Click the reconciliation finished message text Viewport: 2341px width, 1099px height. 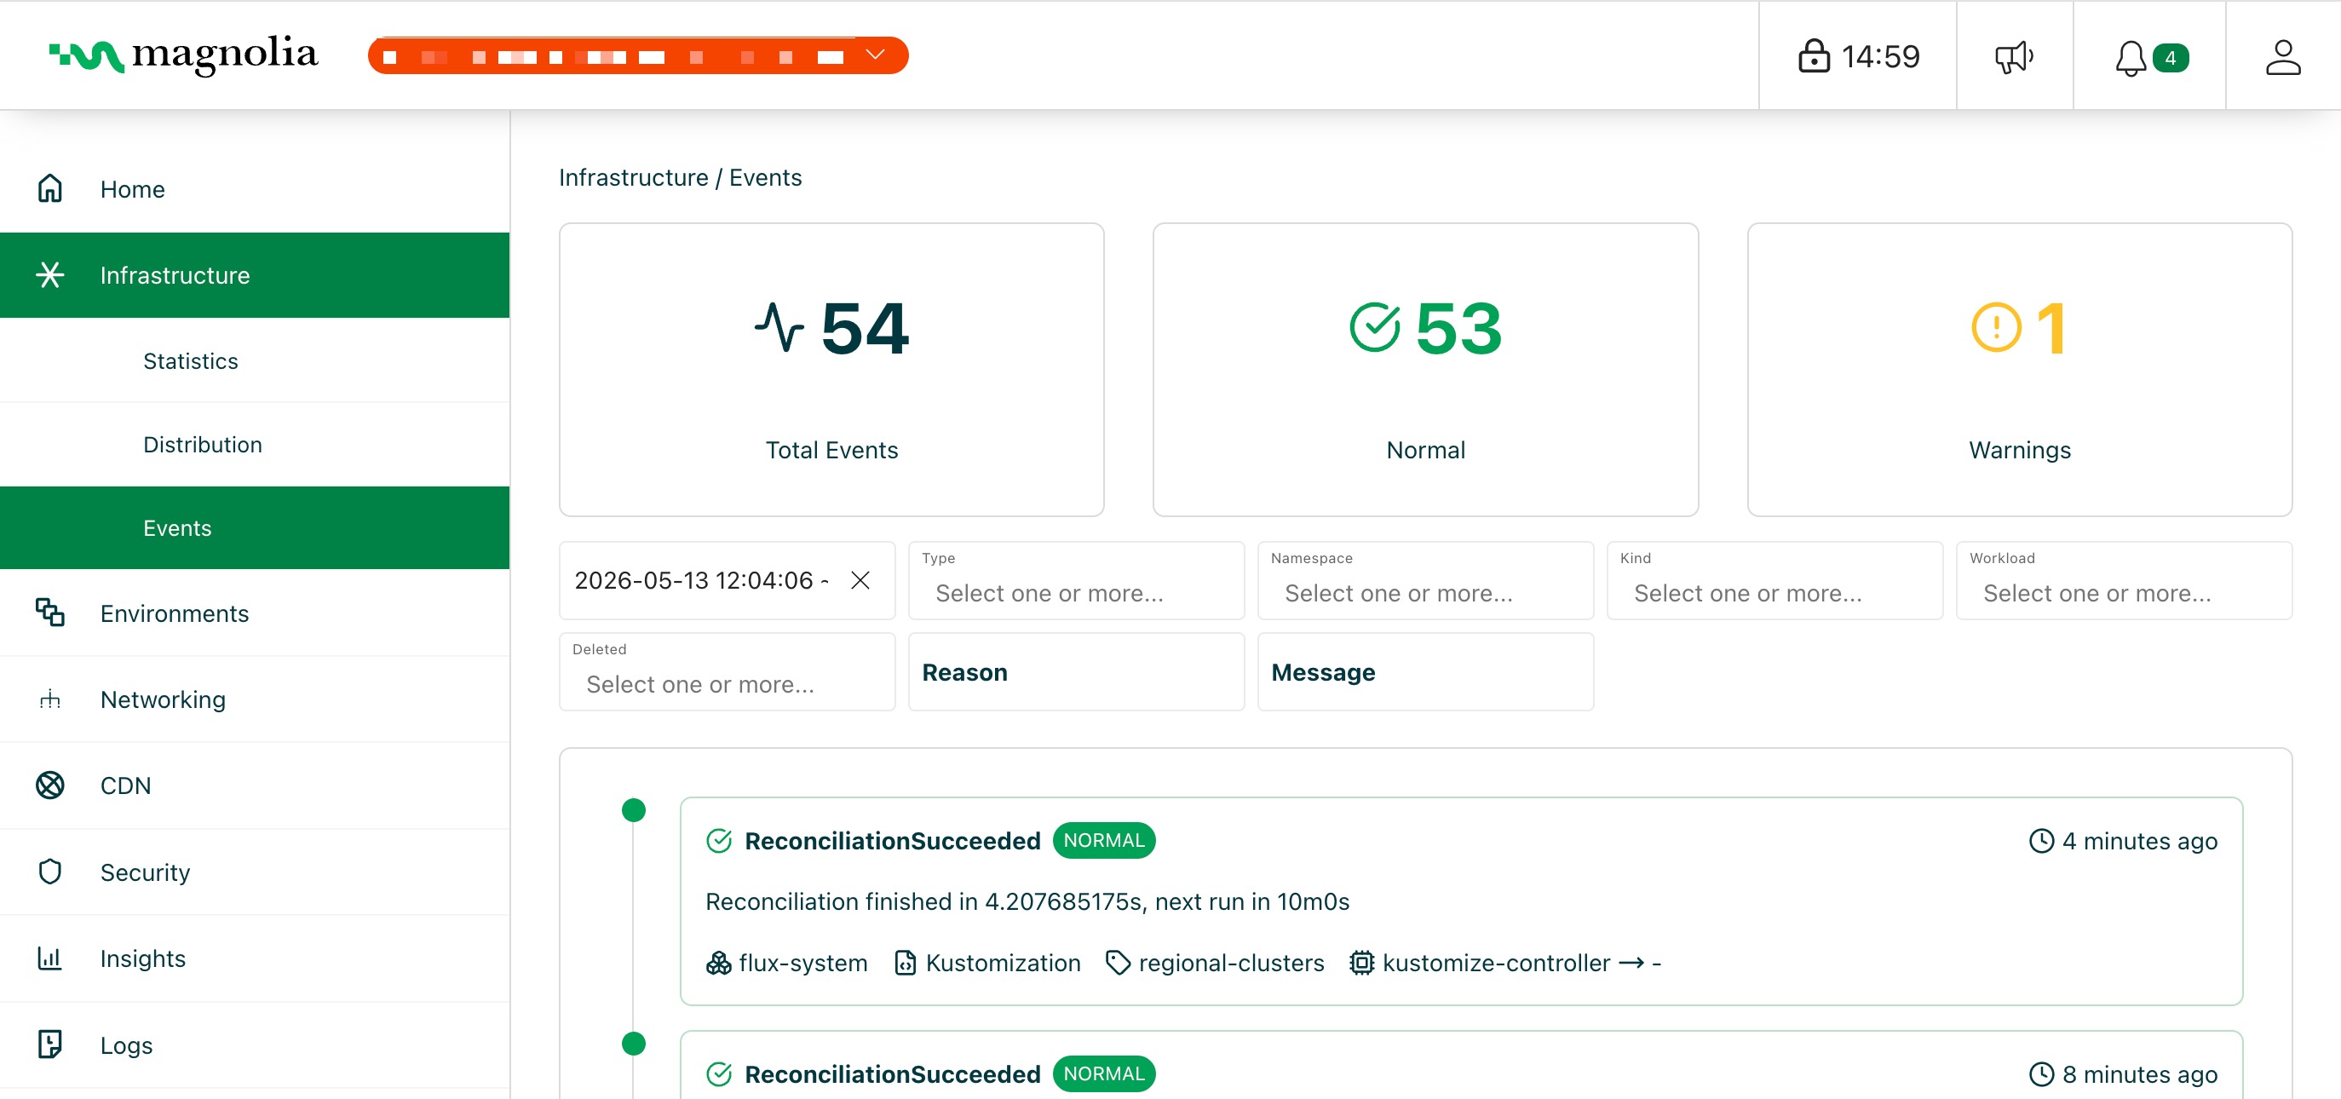(x=1027, y=900)
